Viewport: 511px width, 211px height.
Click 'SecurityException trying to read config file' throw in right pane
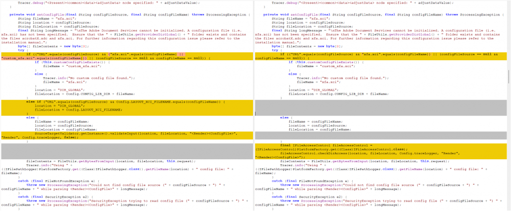[x=380, y=203]
